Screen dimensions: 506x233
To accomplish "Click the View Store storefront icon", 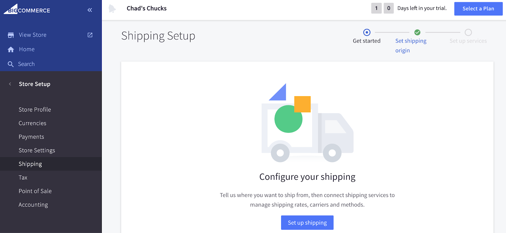I will tap(11, 35).
